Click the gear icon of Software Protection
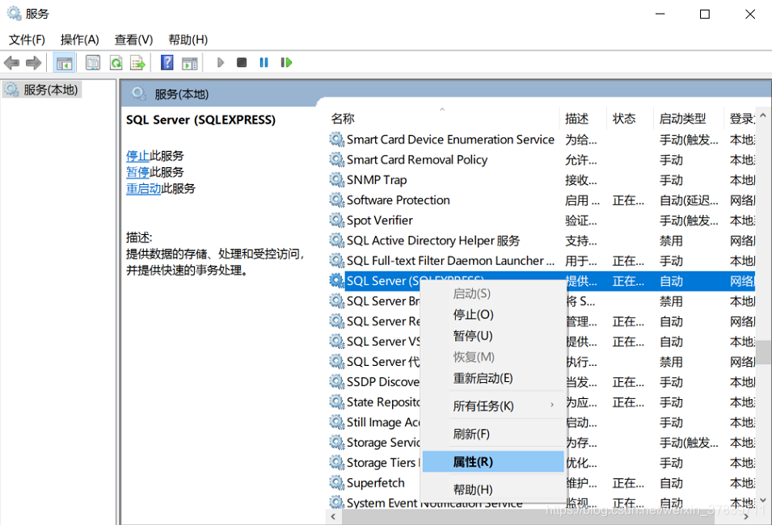Viewport: 772px width, 525px height. coord(337,199)
